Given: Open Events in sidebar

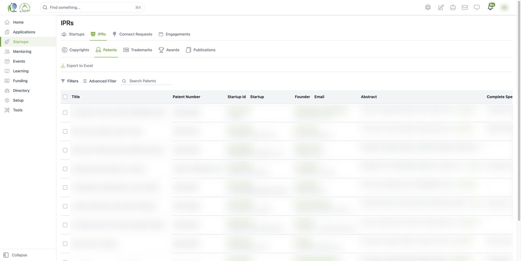Looking at the screenshot, I should point(28,61).
